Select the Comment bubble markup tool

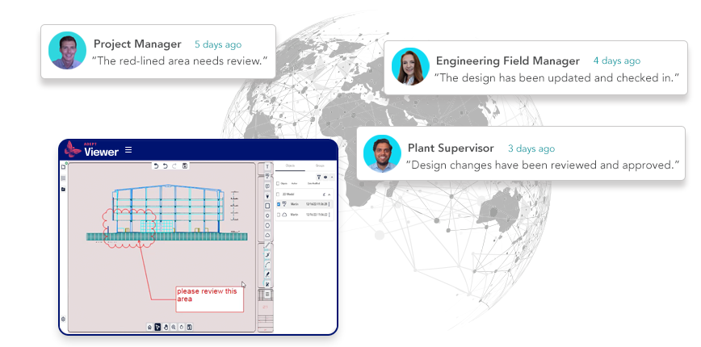[x=267, y=186]
